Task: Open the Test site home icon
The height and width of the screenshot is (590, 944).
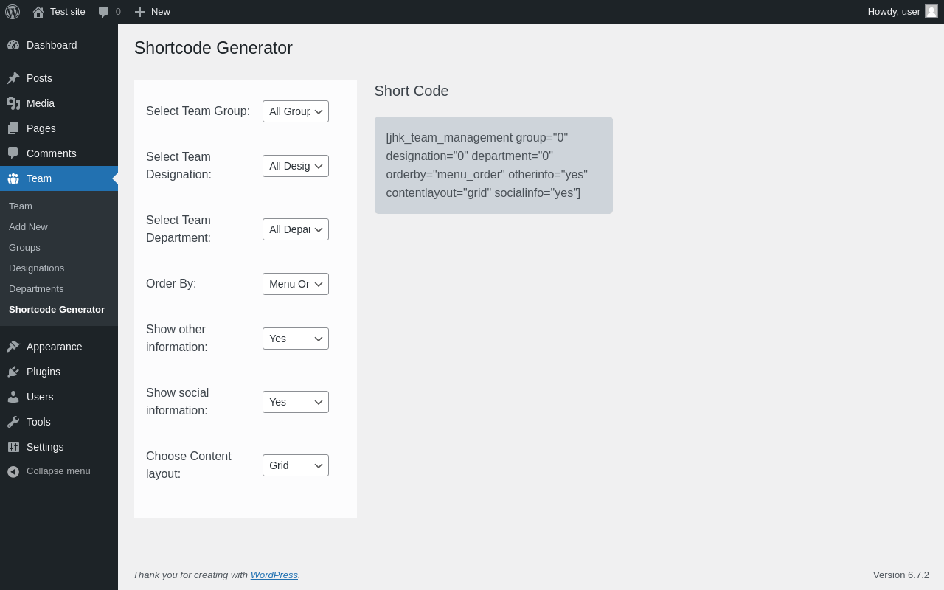Action: click(38, 12)
